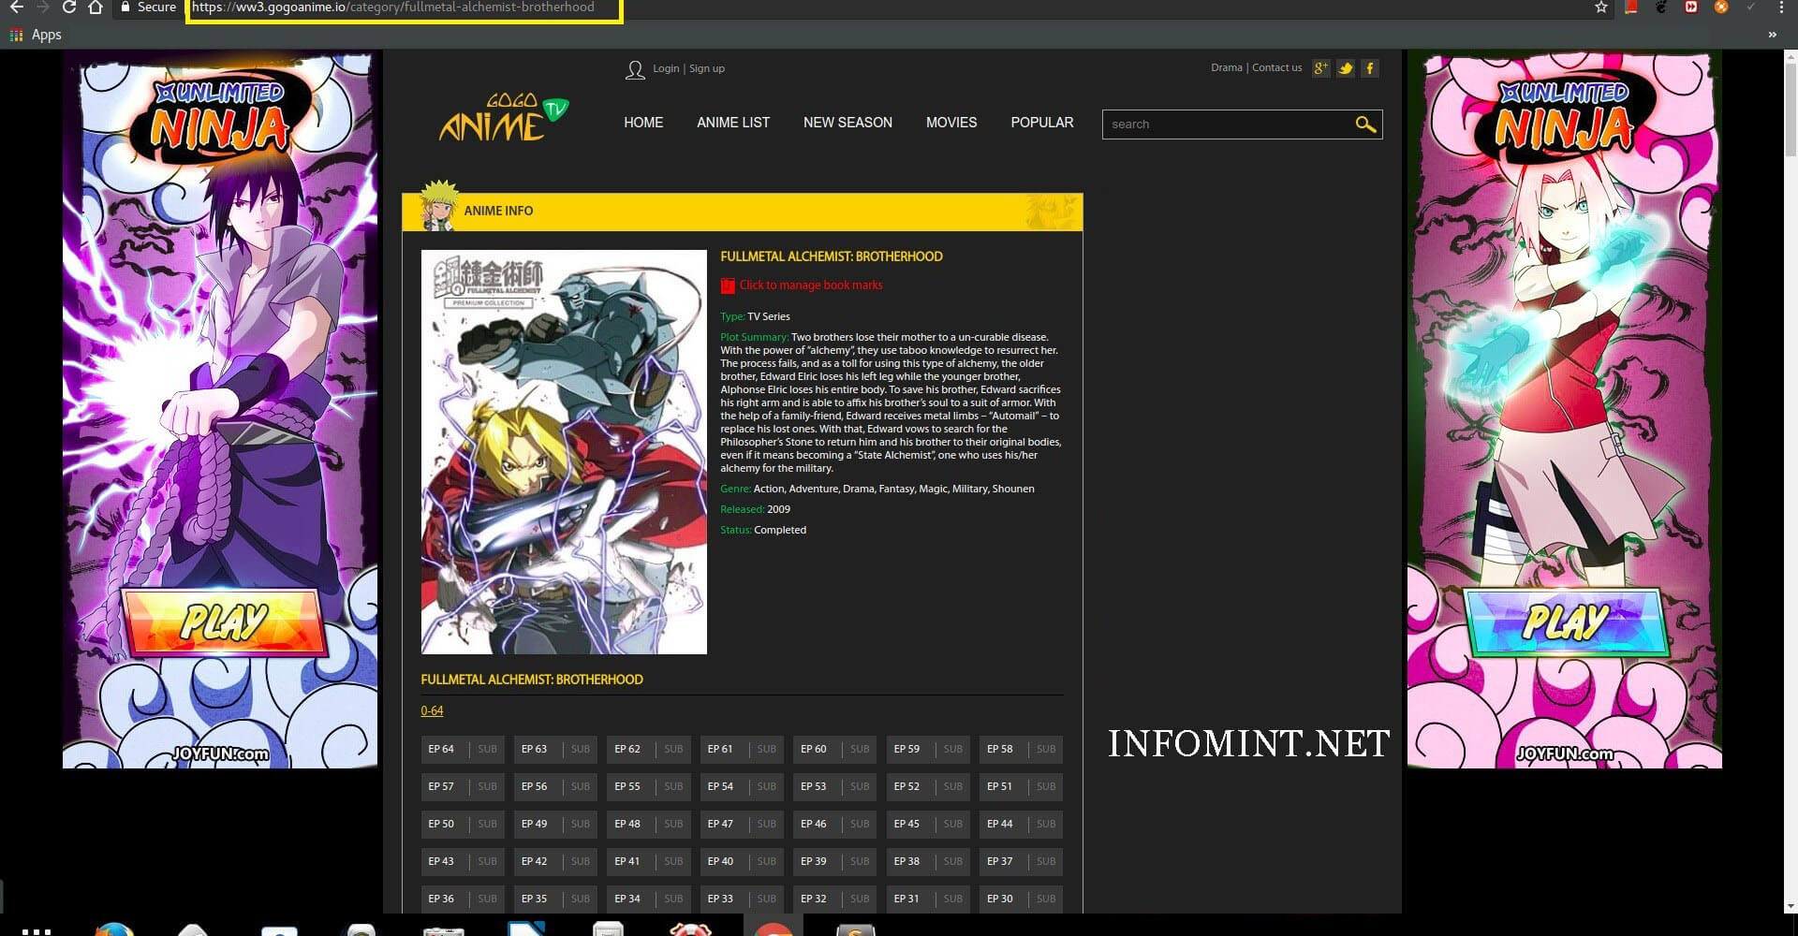1798x936 pixels.
Task: Open episode EP 30
Action: (1022, 899)
